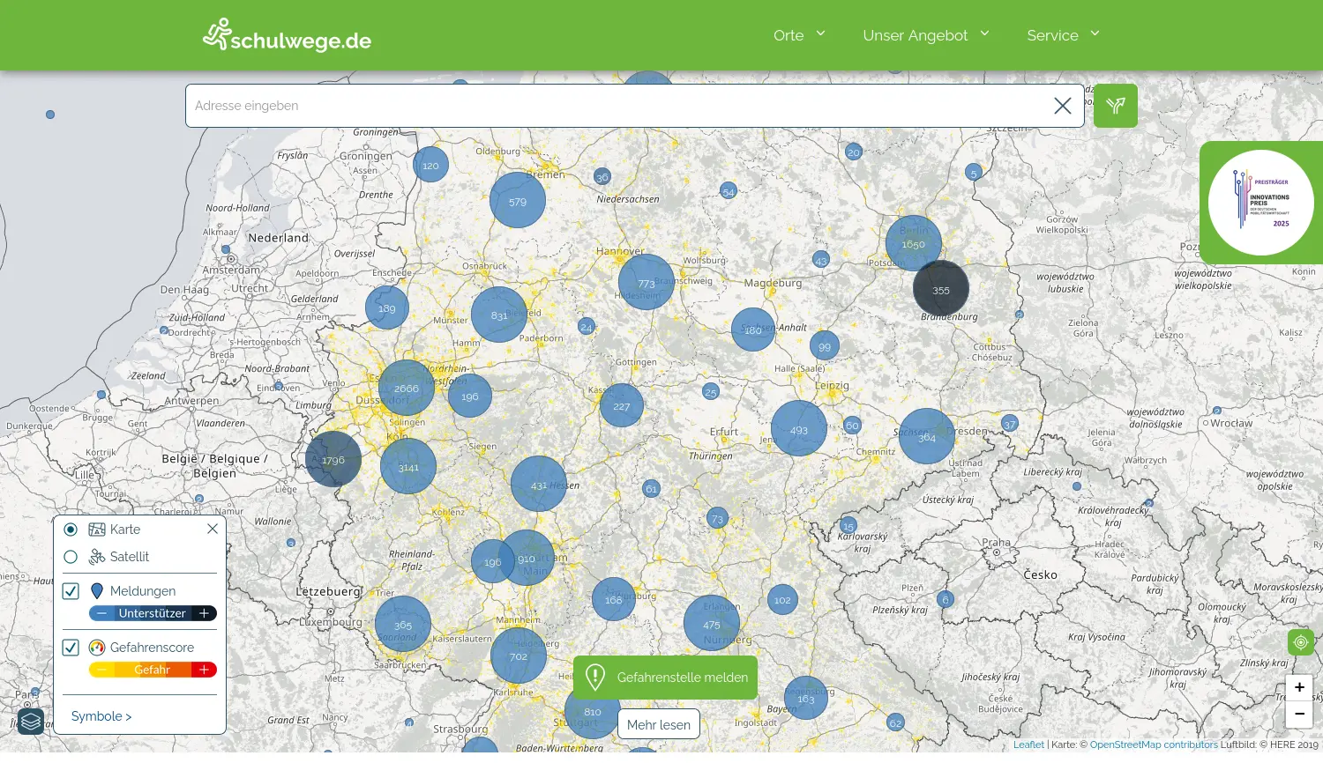Click the green route planner icon button
The width and height of the screenshot is (1323, 763).
(x=1115, y=106)
